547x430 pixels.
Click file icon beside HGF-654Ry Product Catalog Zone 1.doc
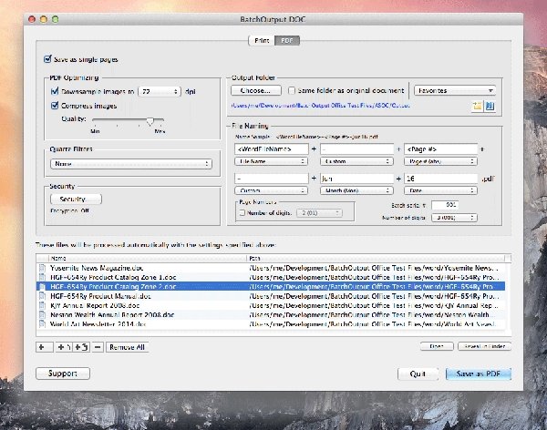pyautogui.click(x=42, y=277)
